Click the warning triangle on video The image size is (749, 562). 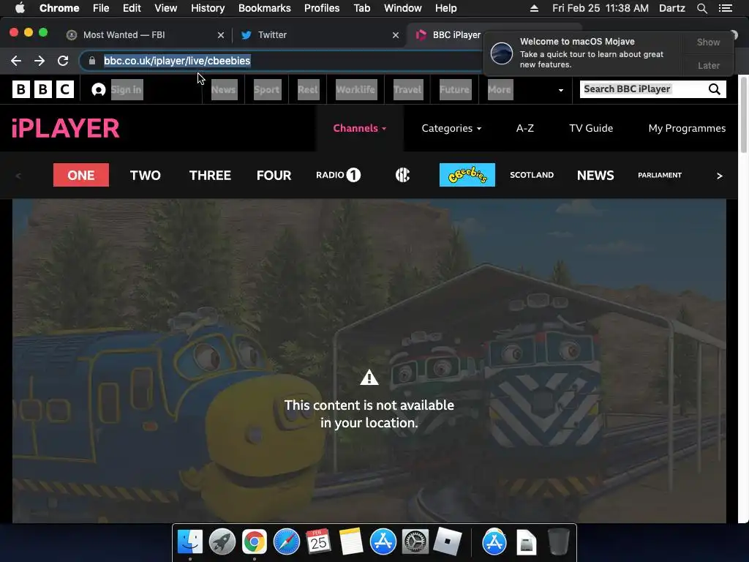click(369, 378)
